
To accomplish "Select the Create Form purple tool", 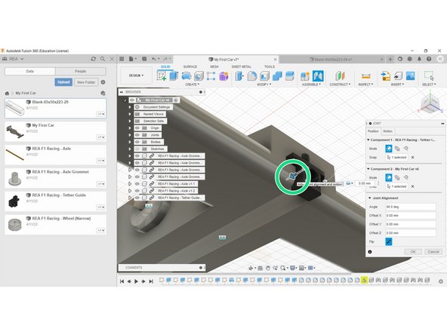I will [x=223, y=76].
